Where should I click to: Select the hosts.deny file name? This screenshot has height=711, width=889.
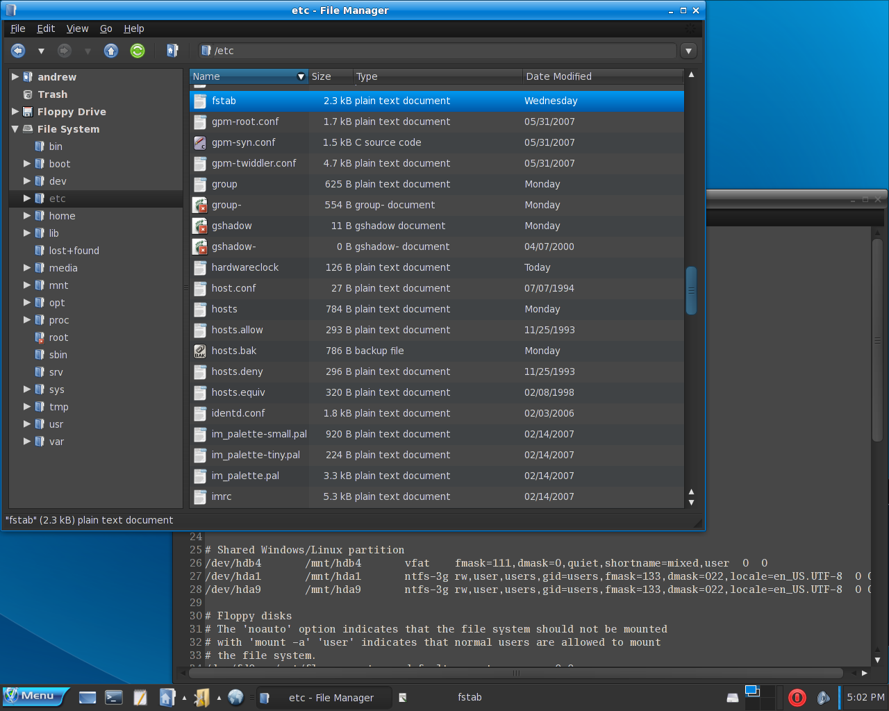click(x=238, y=371)
